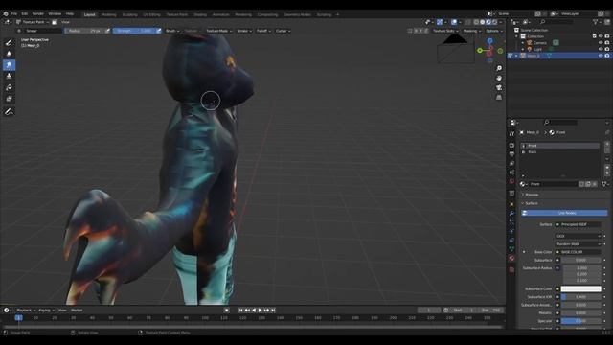Image resolution: width=613 pixels, height=345 pixels.
Task: Open the Render menu
Action: (x=38, y=14)
